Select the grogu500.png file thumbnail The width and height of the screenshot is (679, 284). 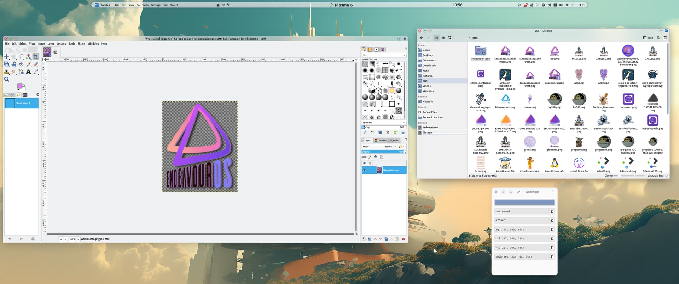(x=579, y=142)
